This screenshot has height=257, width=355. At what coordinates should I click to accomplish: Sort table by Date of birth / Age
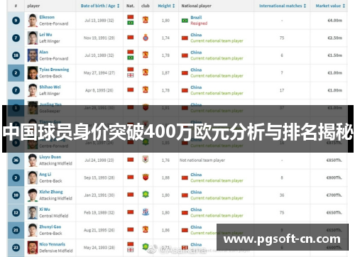tap(100, 6)
